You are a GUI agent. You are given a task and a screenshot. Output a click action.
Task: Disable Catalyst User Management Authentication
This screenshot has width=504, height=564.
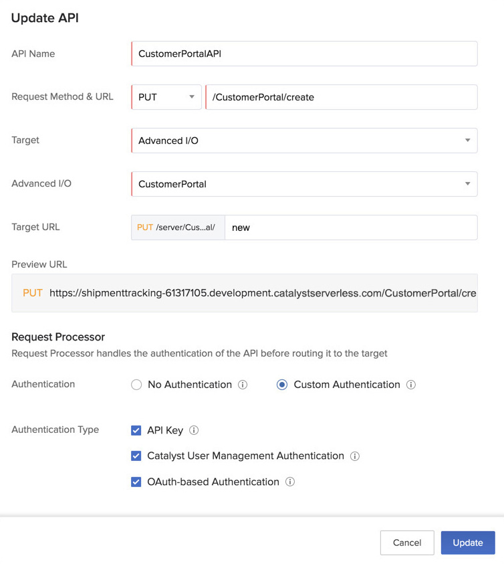click(x=136, y=456)
